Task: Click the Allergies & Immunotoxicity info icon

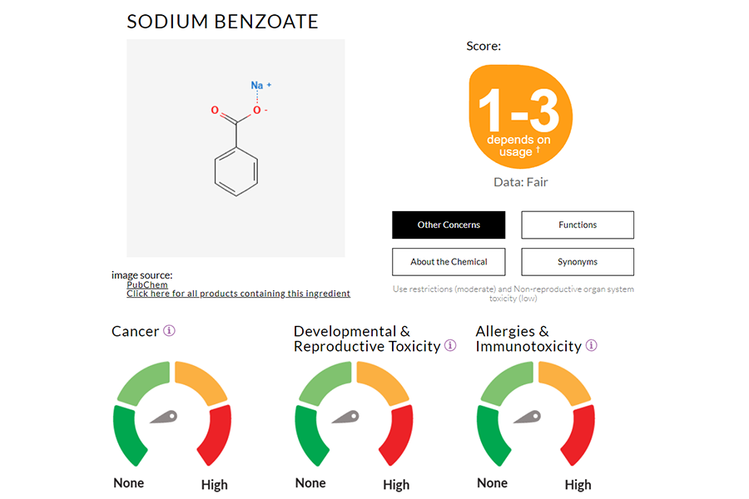Action: [x=592, y=346]
